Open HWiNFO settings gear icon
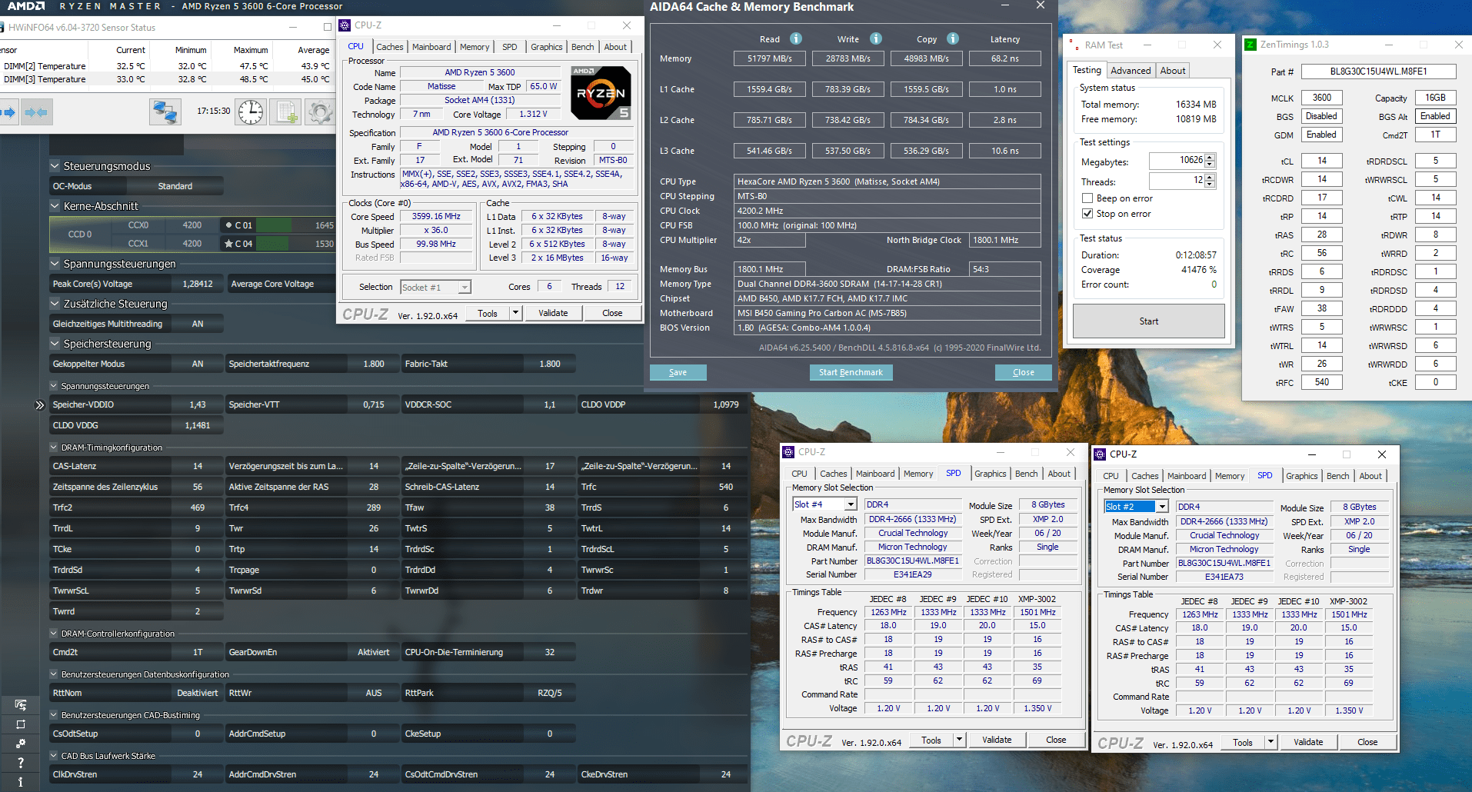This screenshot has width=1472, height=792. click(x=320, y=112)
